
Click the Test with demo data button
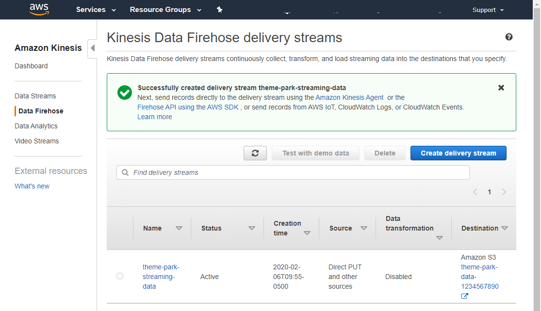pyautogui.click(x=315, y=153)
